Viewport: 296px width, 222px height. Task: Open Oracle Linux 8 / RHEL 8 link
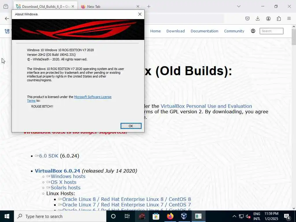[127, 199]
